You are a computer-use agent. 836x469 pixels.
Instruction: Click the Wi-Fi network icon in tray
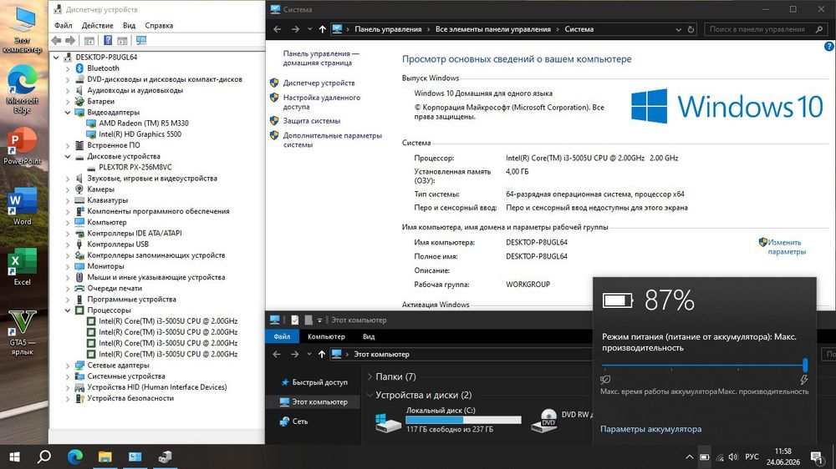[x=720, y=457]
